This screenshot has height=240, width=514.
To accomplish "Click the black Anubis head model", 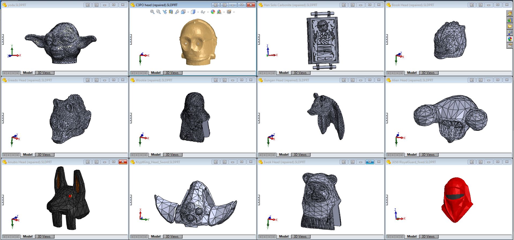I will [x=68, y=198].
